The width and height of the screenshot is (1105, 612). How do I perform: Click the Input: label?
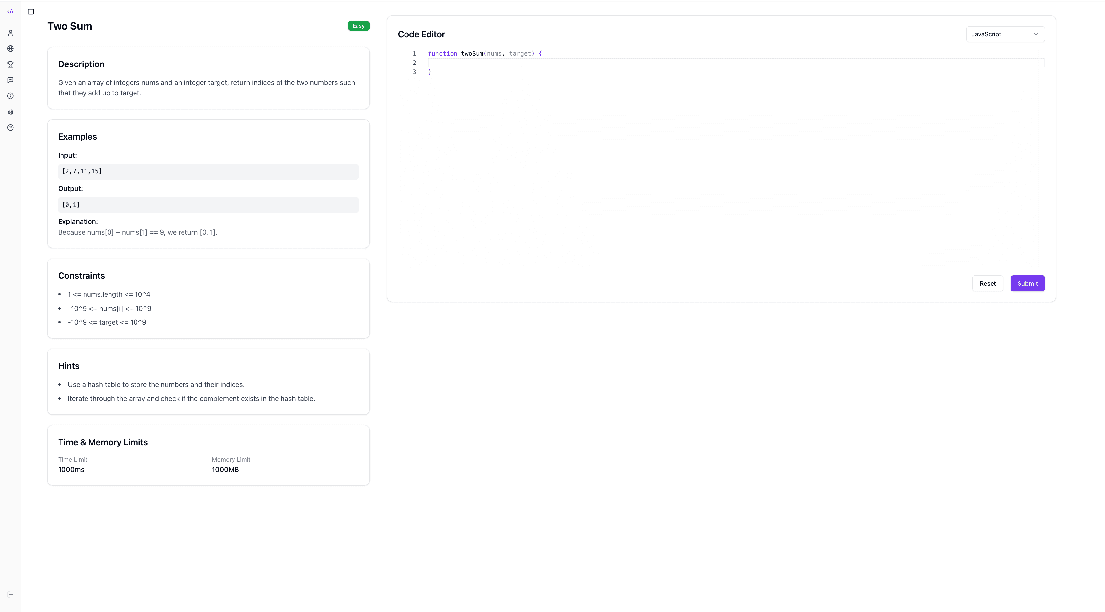coord(67,155)
